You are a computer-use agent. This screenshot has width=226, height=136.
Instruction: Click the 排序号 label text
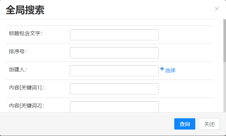pos(18,51)
